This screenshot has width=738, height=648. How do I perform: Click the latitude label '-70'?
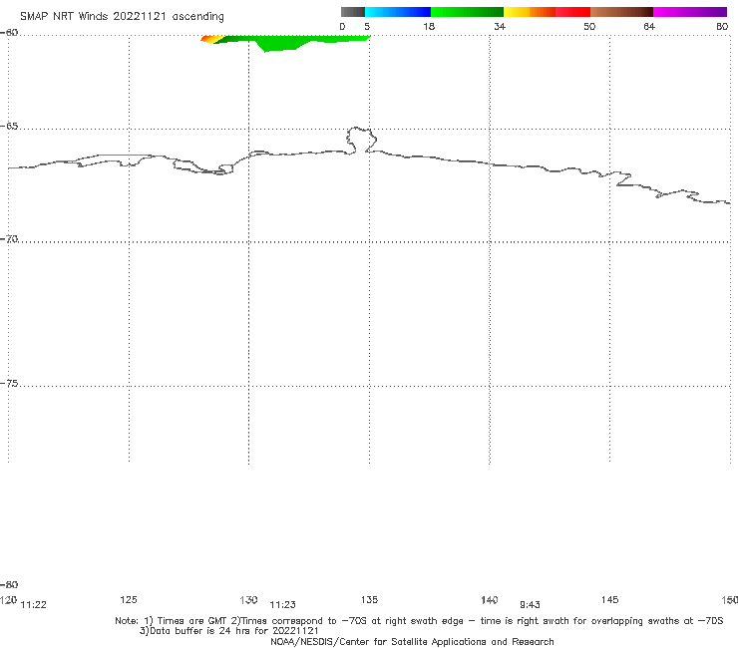pyautogui.click(x=10, y=239)
